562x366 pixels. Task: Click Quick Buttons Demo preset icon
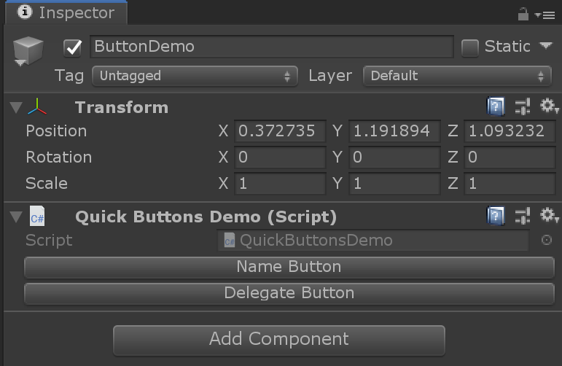(522, 217)
